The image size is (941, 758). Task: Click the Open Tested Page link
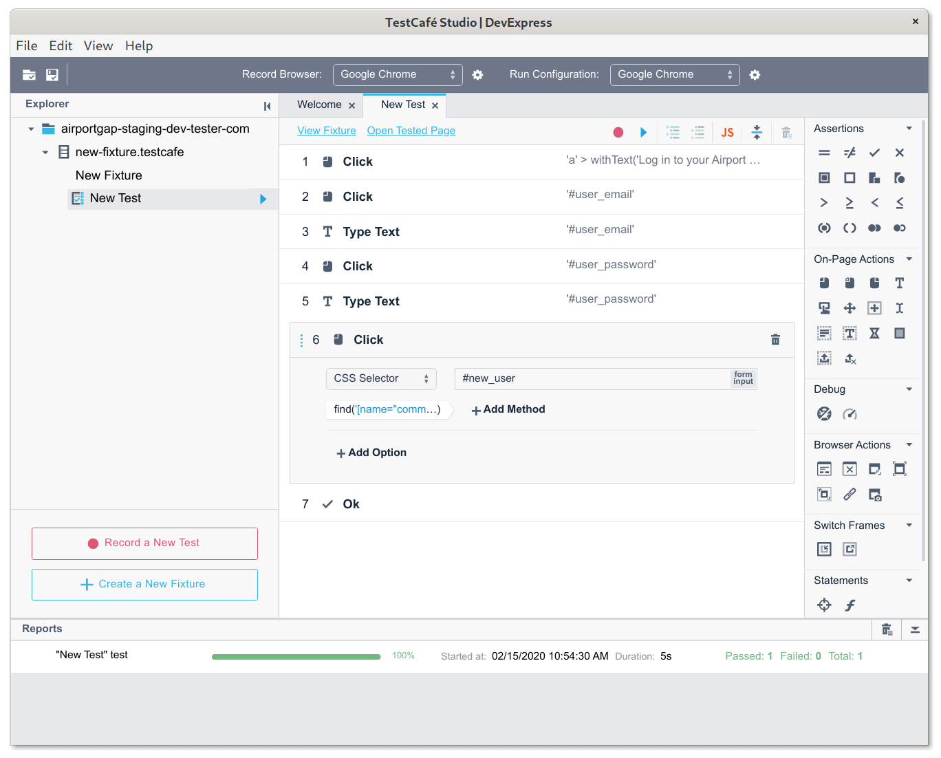pyautogui.click(x=411, y=131)
